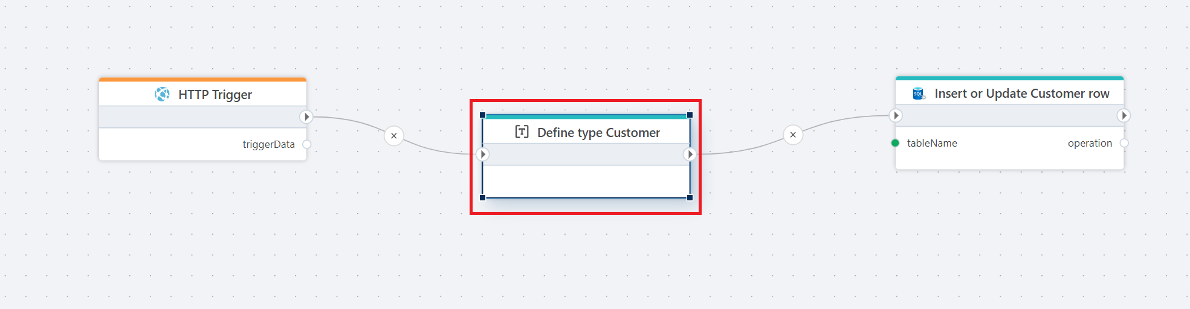Click Define type Customer's input arrow port
Screen dimensions: 1190x309
[482, 154]
